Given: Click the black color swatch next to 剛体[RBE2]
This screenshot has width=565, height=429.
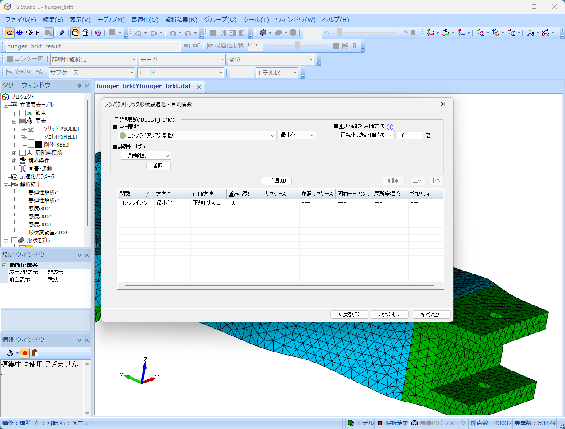Looking at the screenshot, I should click(38, 145).
